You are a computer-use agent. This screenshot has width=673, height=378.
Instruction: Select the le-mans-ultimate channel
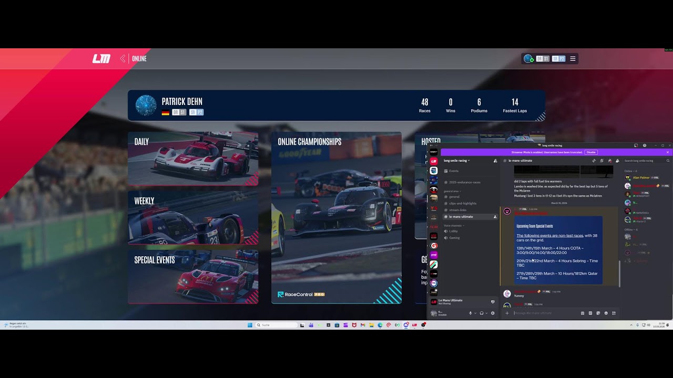pyautogui.click(x=470, y=217)
